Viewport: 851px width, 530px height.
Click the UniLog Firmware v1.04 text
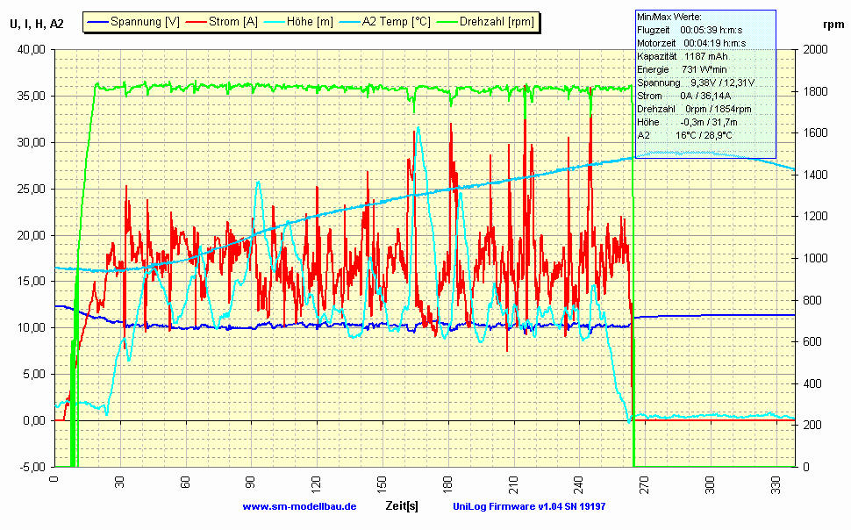[x=529, y=507]
